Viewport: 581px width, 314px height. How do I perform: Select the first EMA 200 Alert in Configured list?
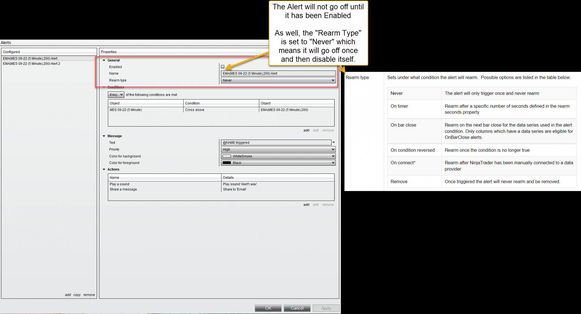pos(49,58)
